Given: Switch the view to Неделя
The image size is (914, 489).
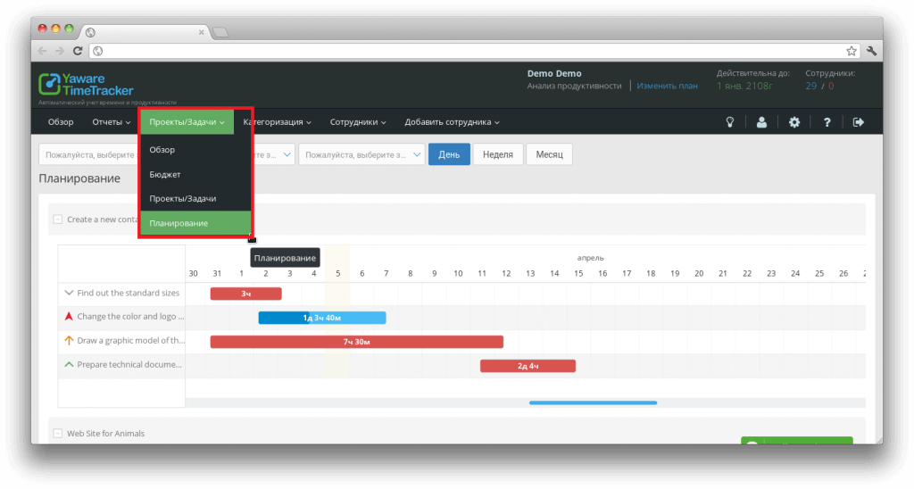Looking at the screenshot, I should pos(497,154).
